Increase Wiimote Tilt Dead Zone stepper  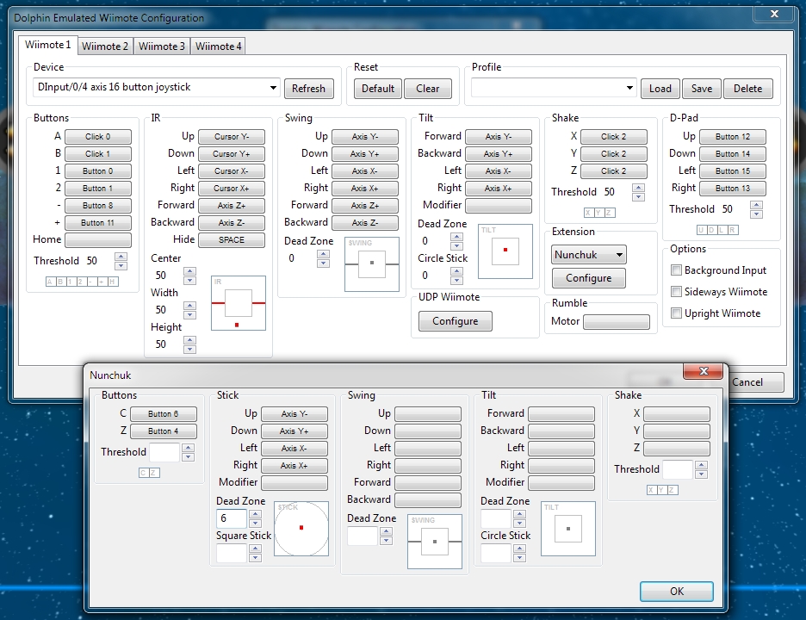coord(456,237)
